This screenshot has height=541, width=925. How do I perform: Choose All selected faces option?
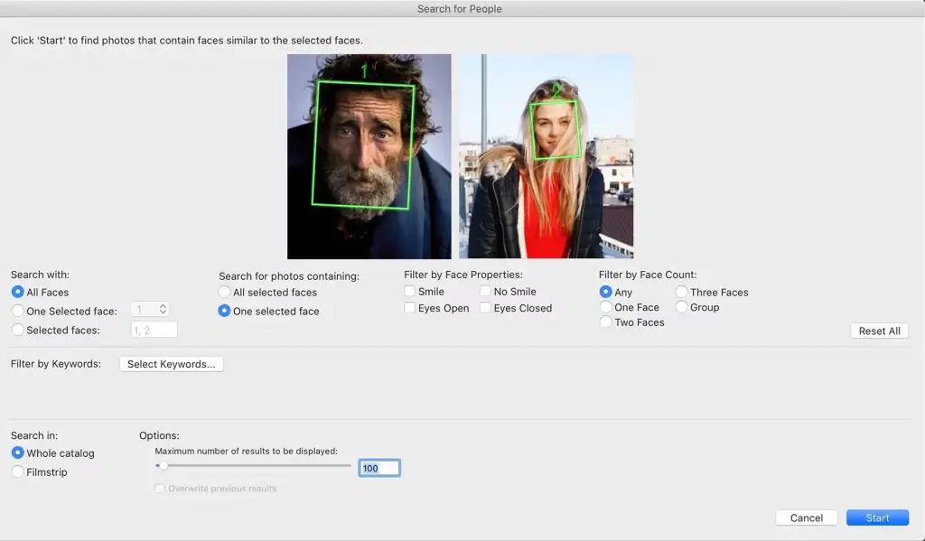[x=225, y=293]
